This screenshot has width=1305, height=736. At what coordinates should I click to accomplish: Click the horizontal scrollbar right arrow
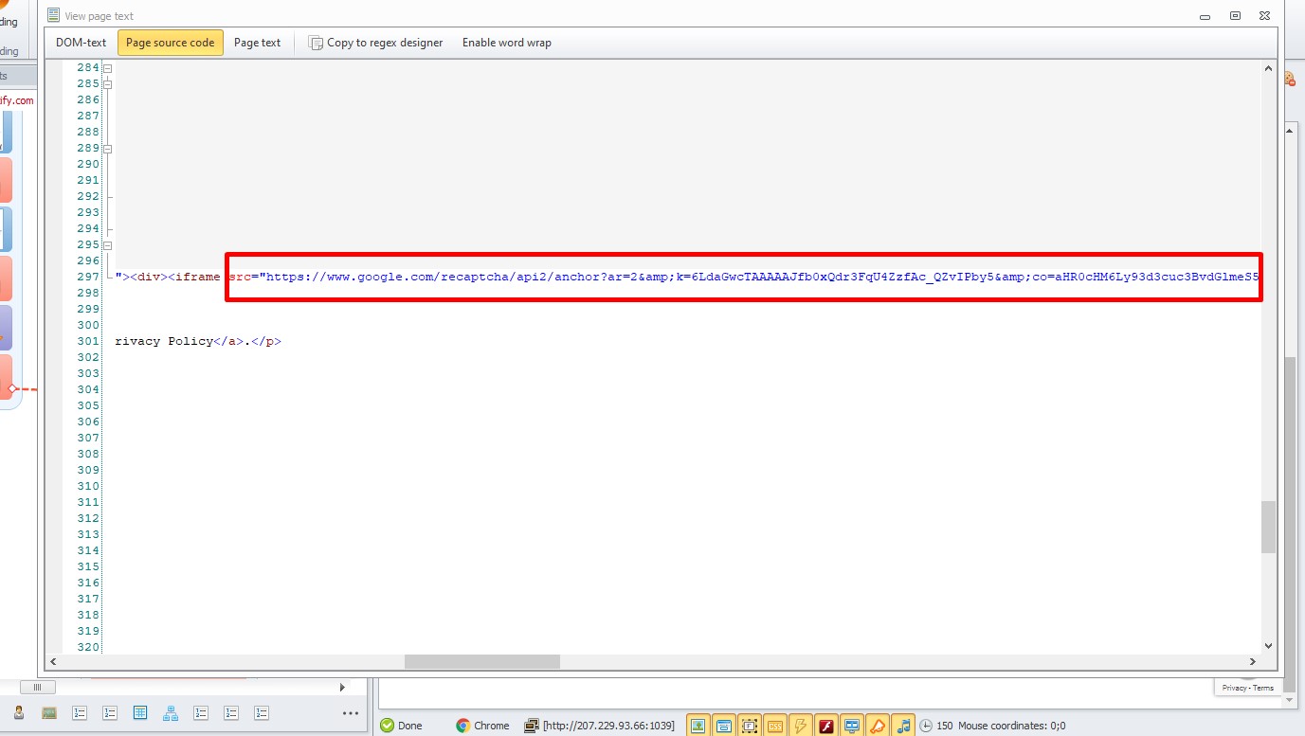[x=1253, y=662]
